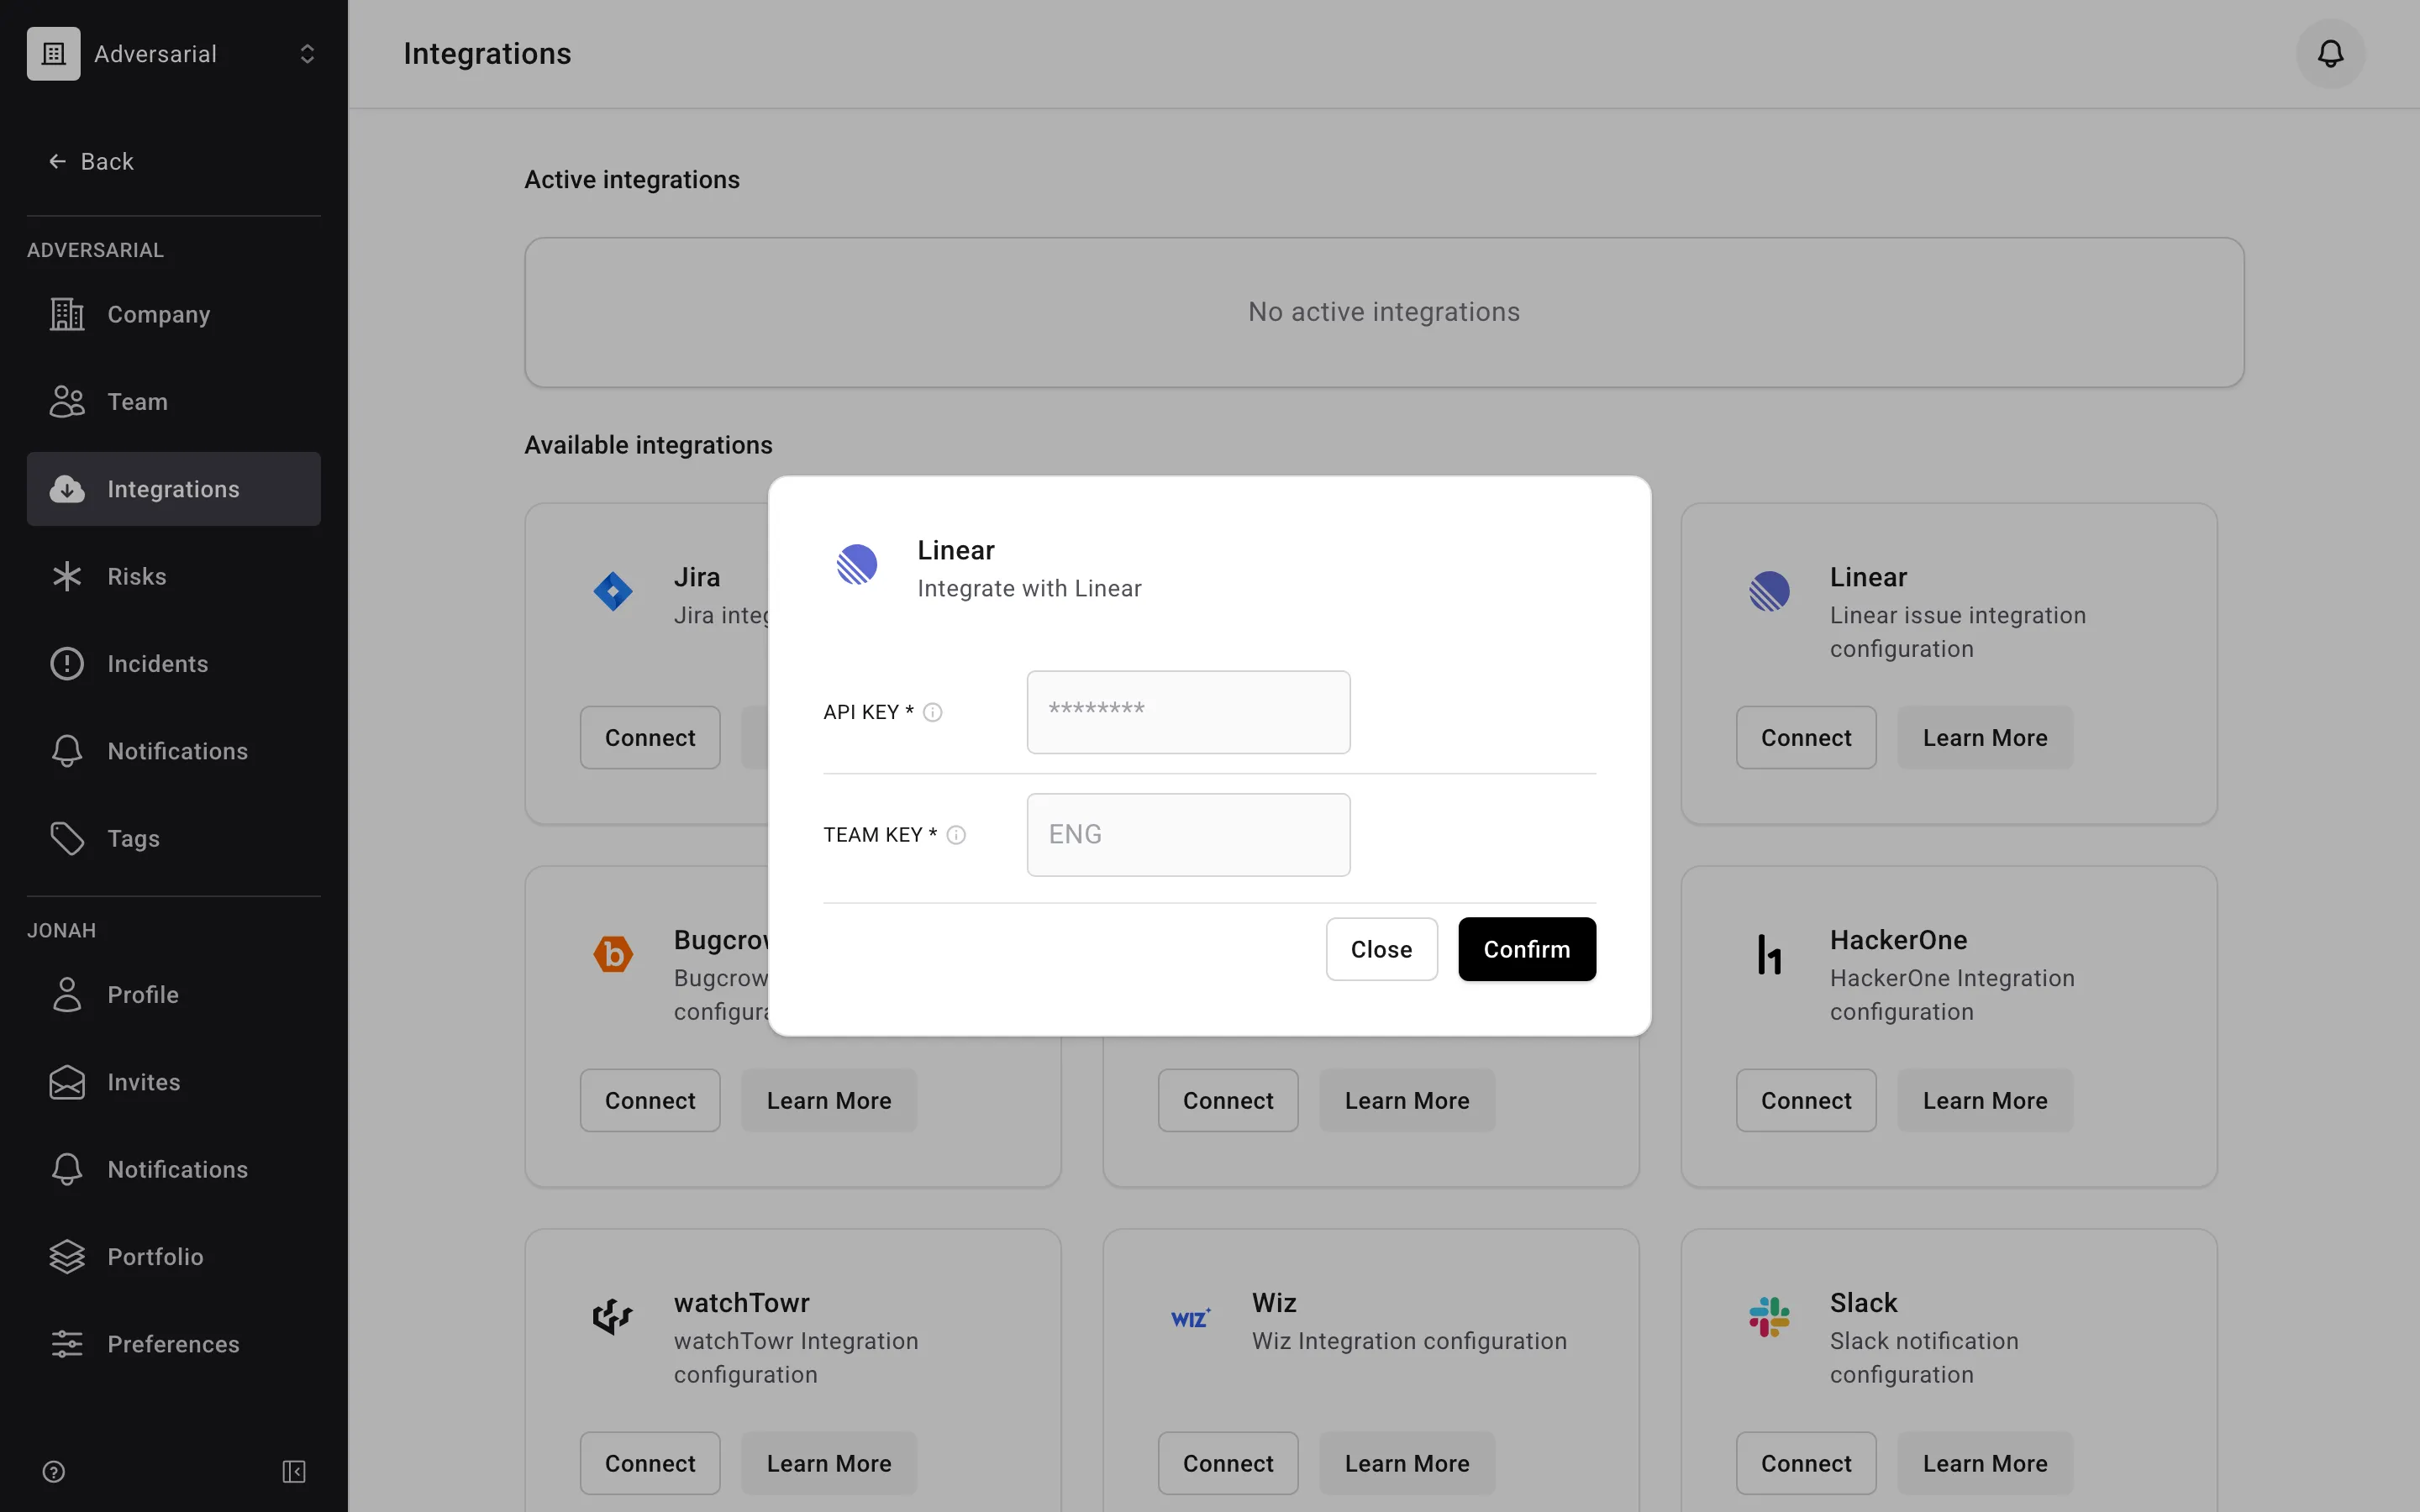
Task: Click the Linear logo in the dialog
Action: (857, 565)
